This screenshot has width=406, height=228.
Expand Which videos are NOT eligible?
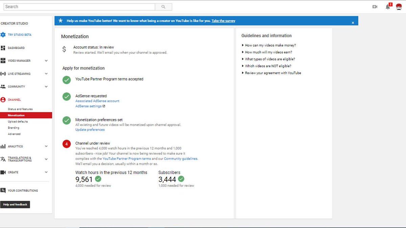[266, 66]
